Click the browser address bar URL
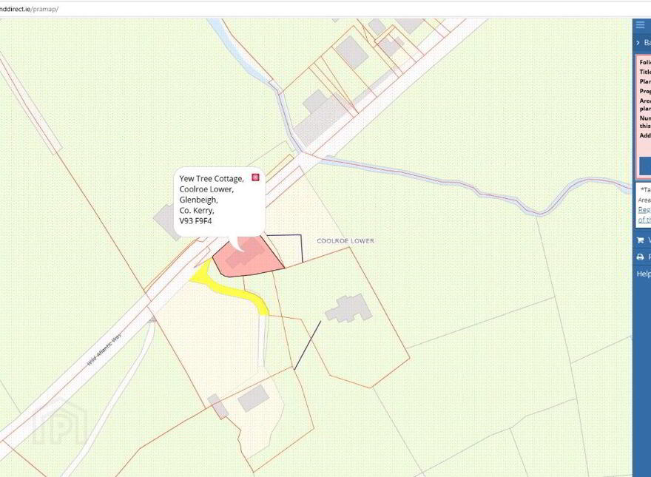Screen dimensions: 651x477 pyautogui.click(x=29, y=9)
